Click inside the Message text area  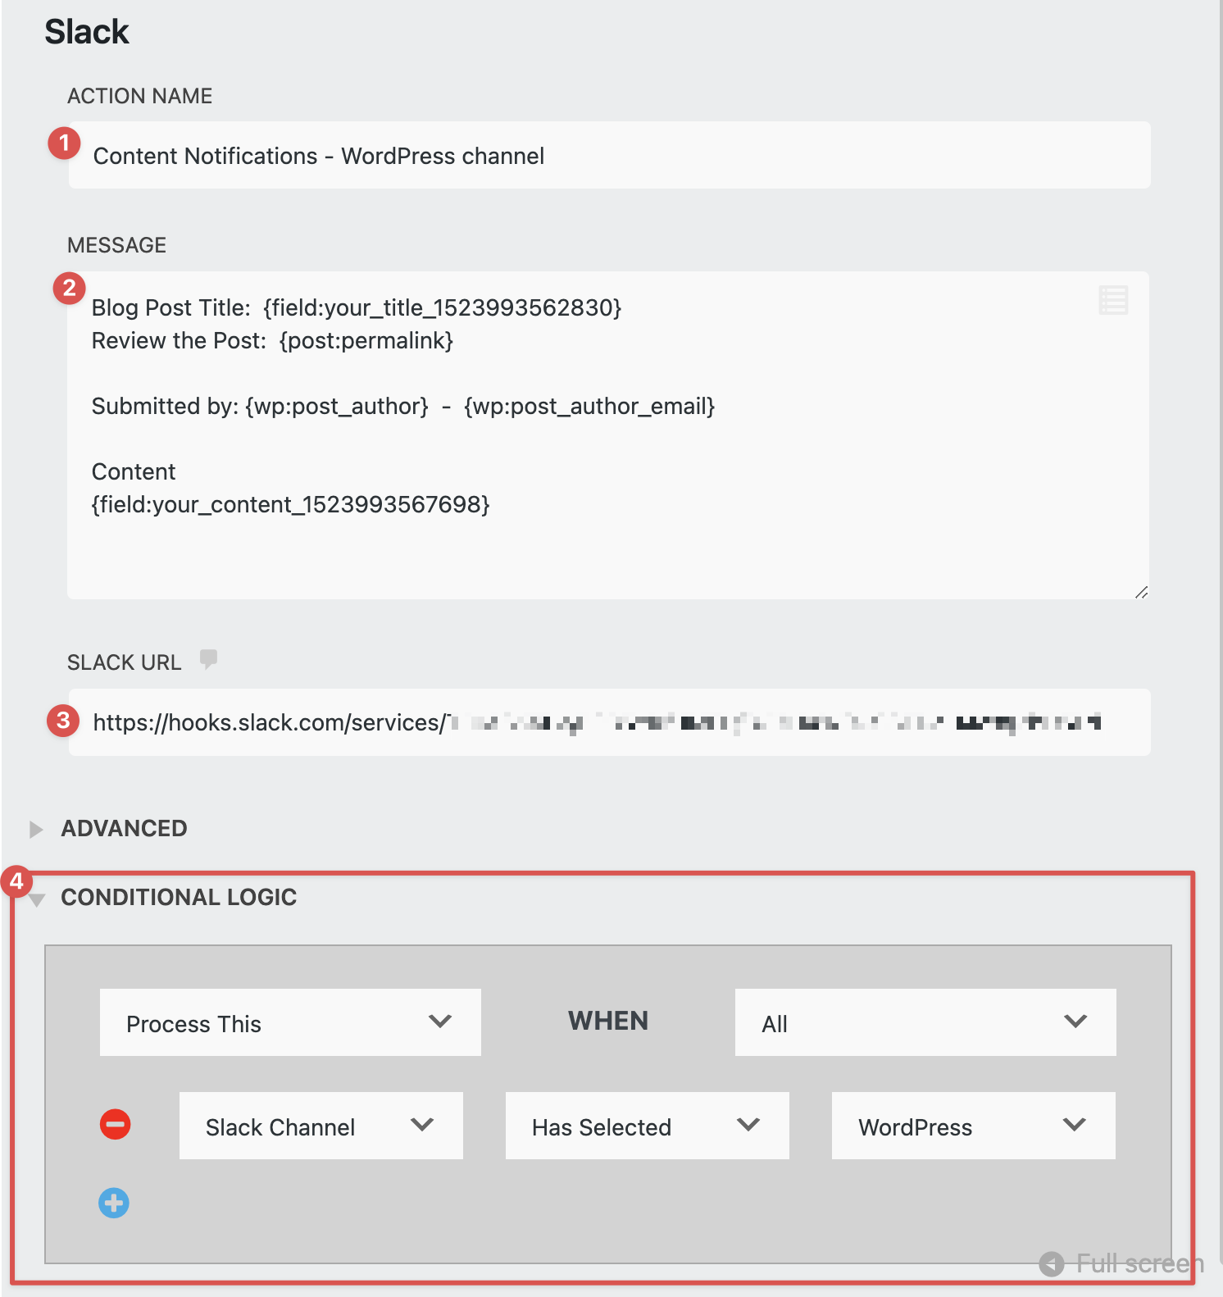click(607, 541)
